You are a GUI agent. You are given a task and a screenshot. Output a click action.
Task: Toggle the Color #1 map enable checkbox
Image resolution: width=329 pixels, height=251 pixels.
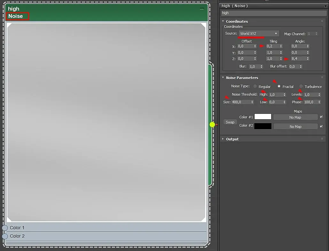tap(321, 117)
